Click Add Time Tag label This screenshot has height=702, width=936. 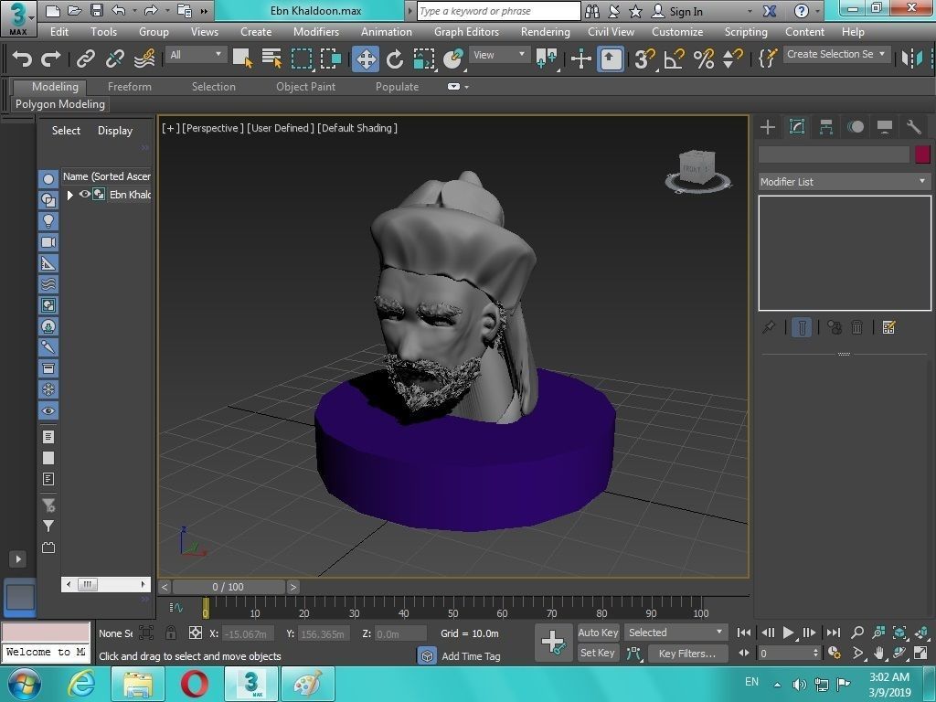(x=471, y=656)
